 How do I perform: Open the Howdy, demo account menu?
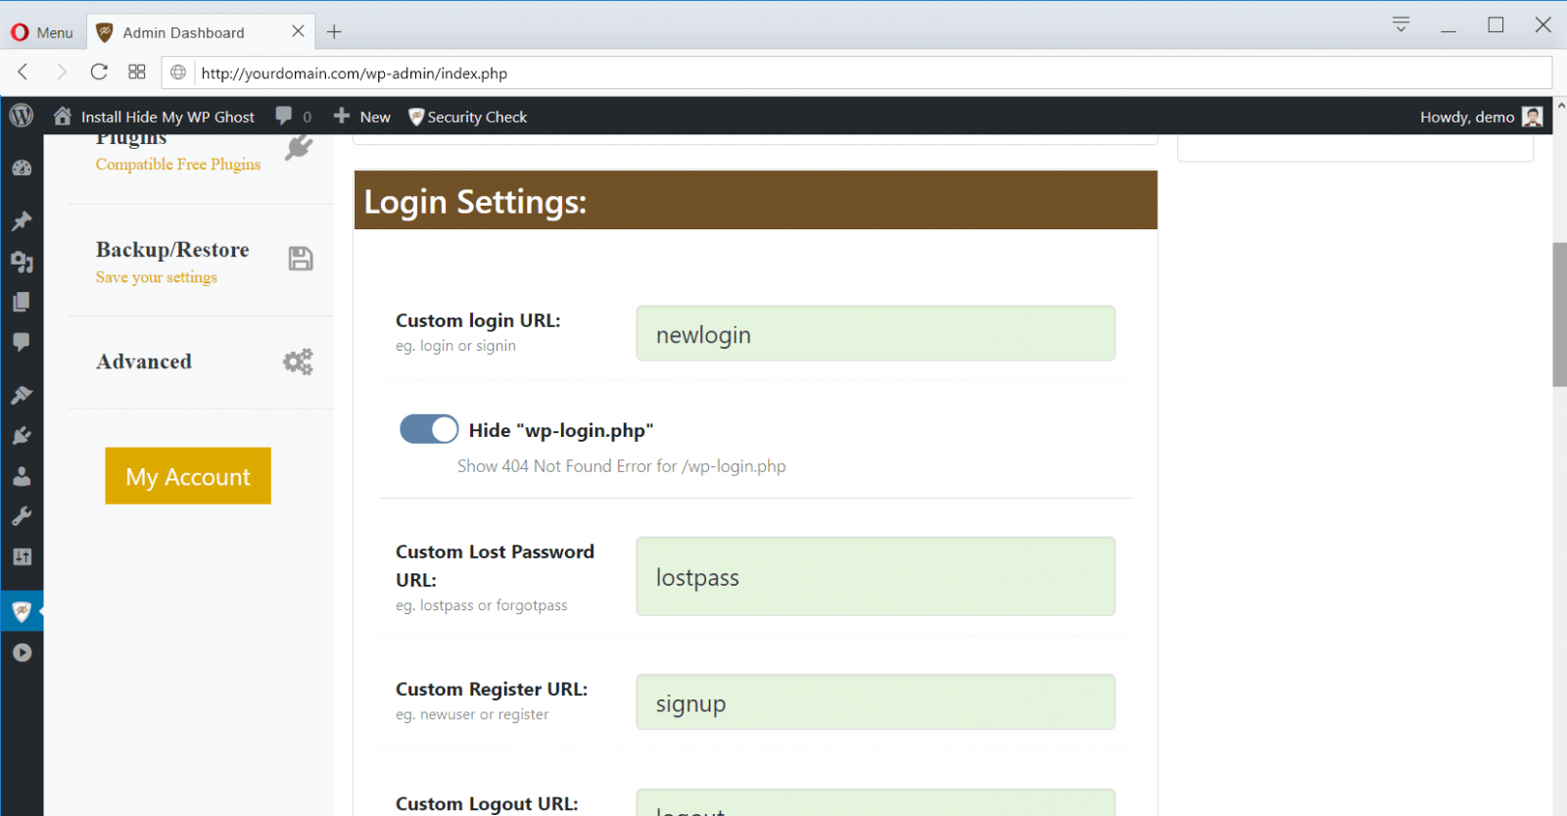tap(1480, 117)
